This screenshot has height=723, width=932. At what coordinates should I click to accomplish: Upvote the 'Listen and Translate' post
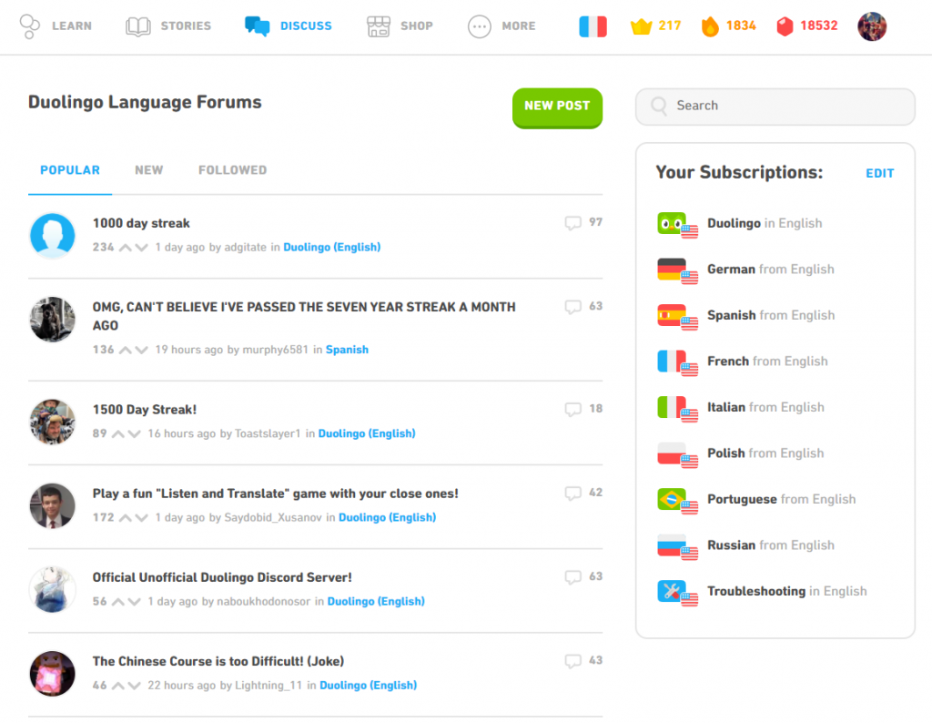tap(126, 518)
